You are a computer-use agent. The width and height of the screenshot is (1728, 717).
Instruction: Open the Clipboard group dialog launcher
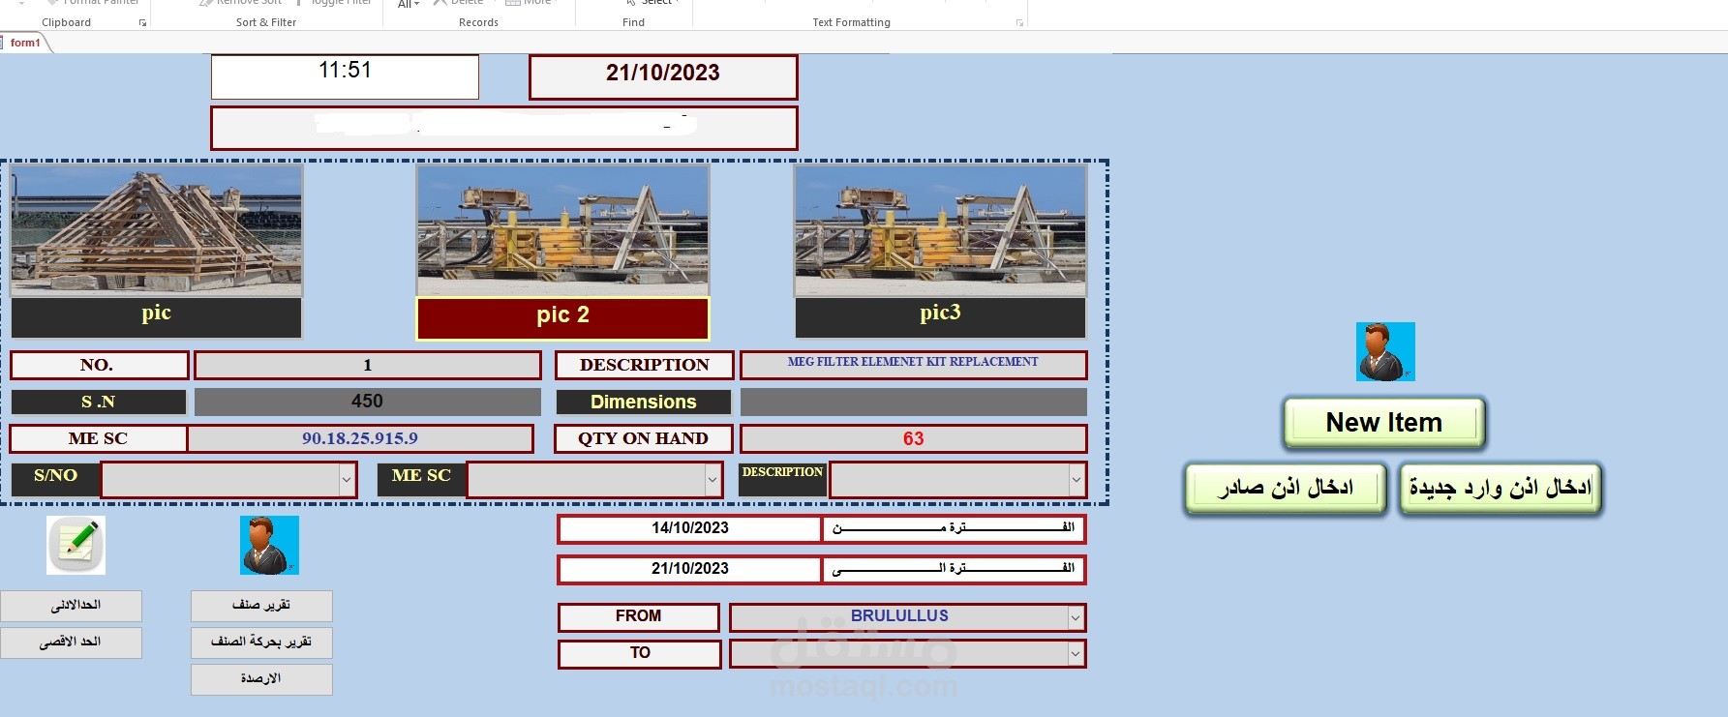tap(143, 22)
